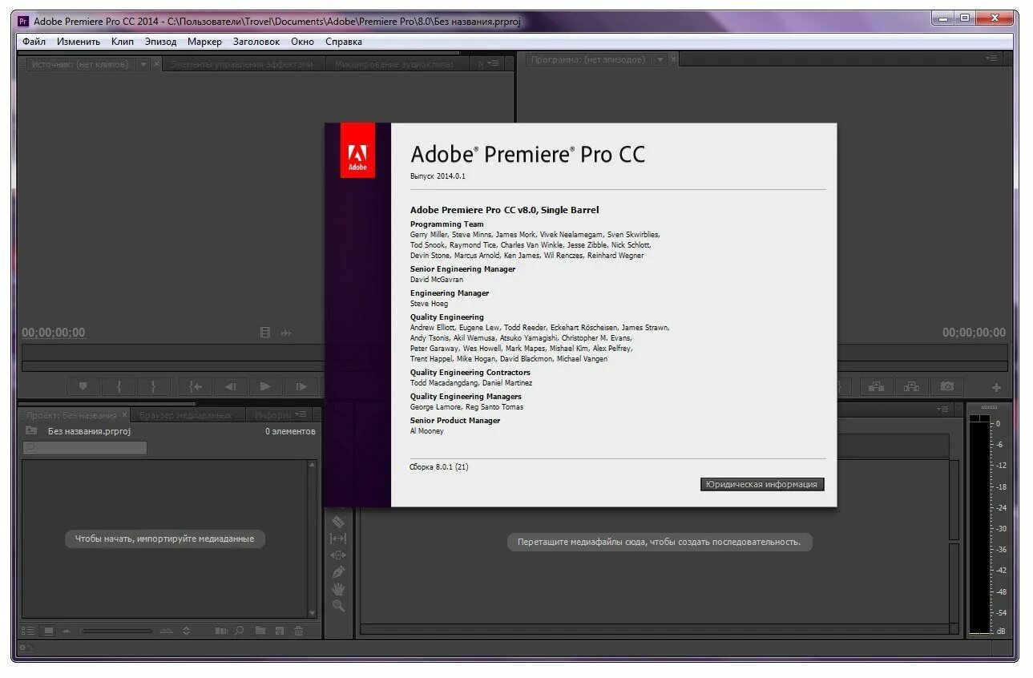The width and height of the screenshot is (1033, 678).
Task: Open the Информация tab in project panel
Action: 272,415
